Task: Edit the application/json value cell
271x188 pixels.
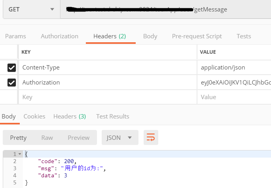Action: tap(234, 68)
